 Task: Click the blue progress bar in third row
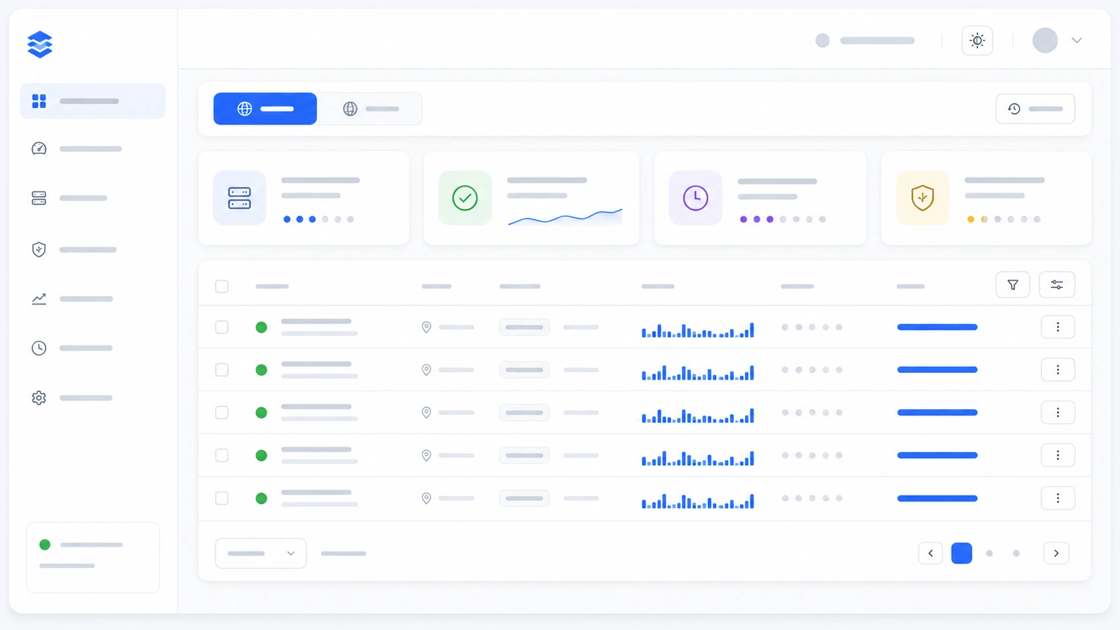(x=937, y=413)
